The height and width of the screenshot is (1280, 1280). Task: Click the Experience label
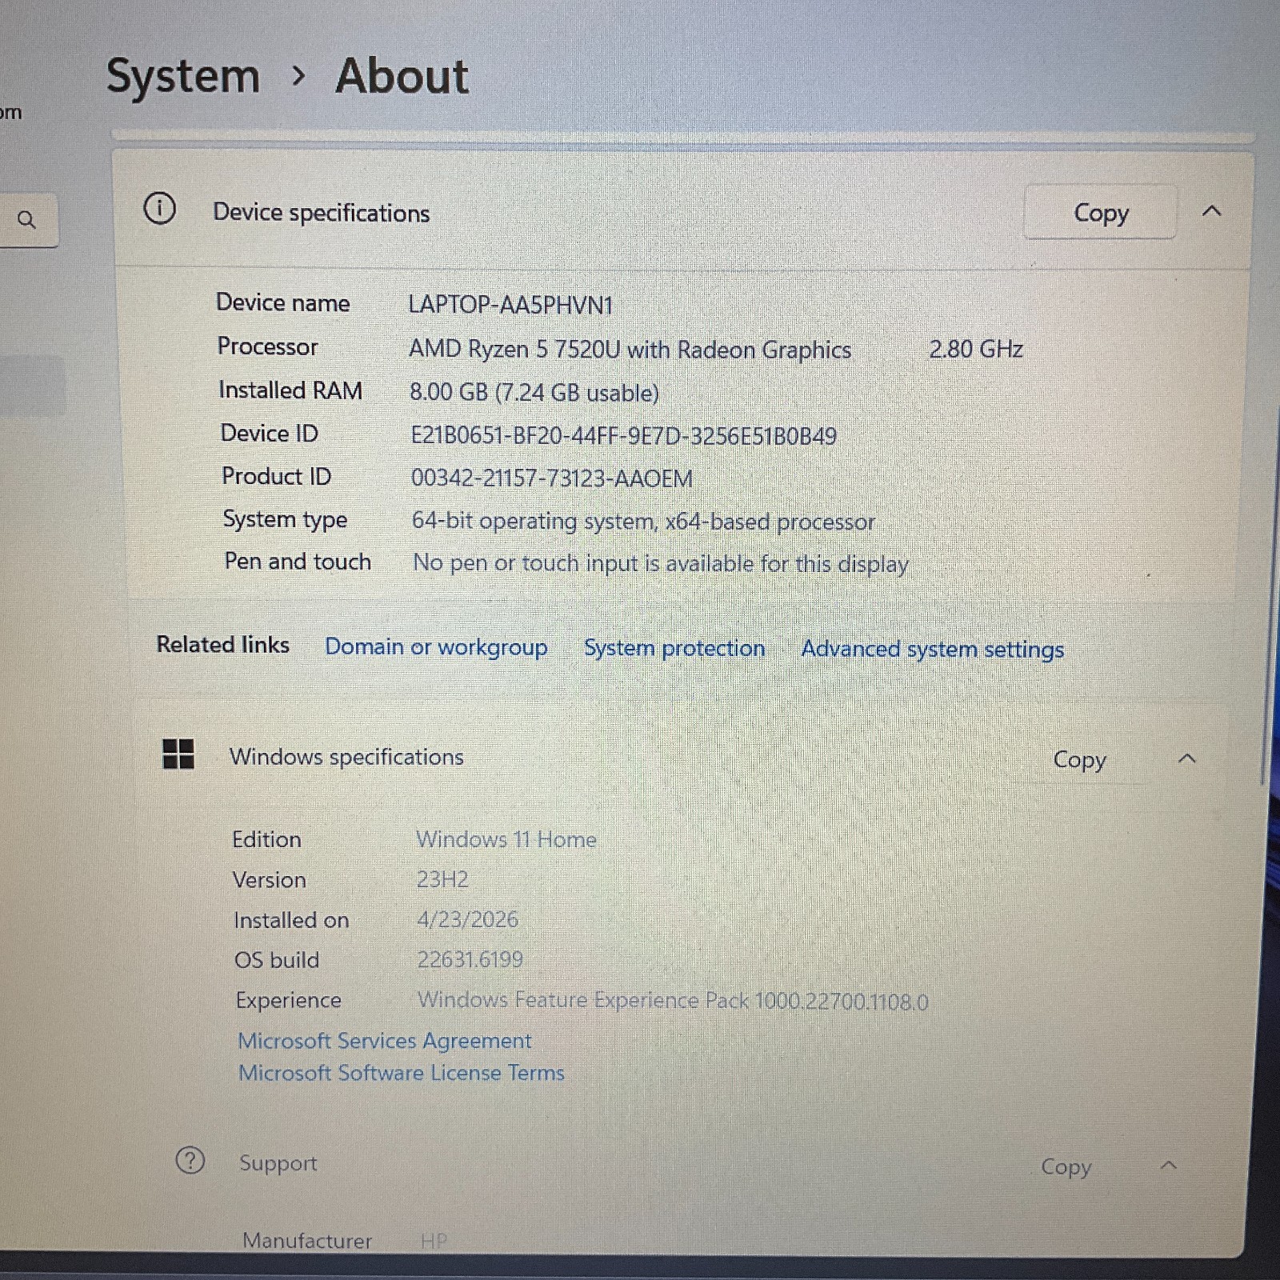[x=288, y=1000]
